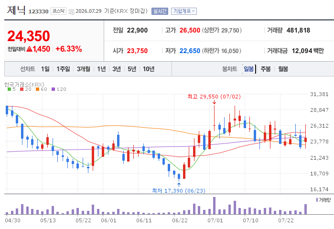Click the 코스닥 market badge
The image size is (334, 229).
click(x=58, y=11)
